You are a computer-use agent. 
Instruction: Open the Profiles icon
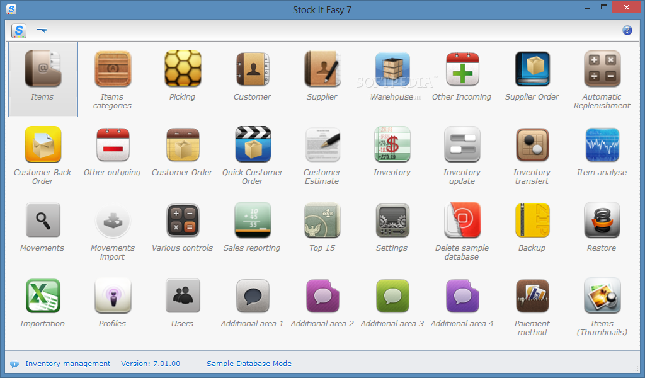tap(113, 295)
